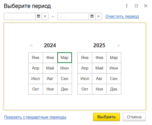This screenshot has height=125, width=152.
Task: Maximize the period selection dialog
Action: [136, 6]
